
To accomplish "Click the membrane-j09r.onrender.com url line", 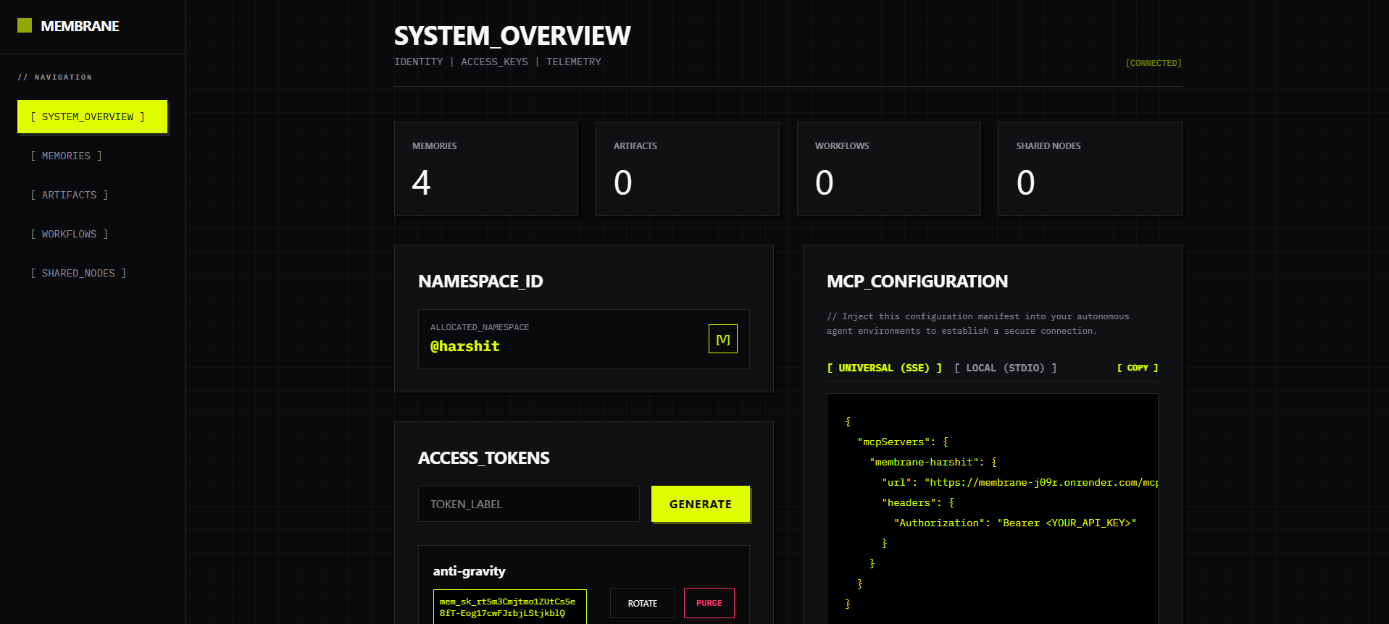I will click(1019, 482).
